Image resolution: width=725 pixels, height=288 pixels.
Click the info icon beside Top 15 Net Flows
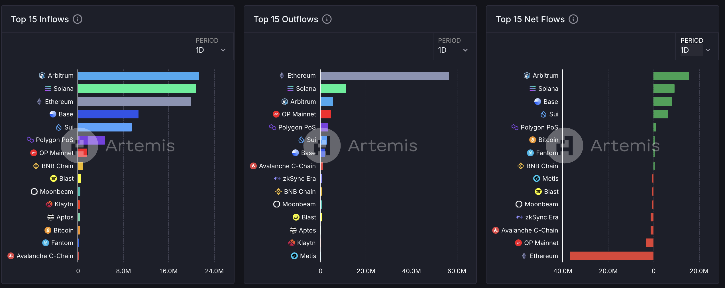pyautogui.click(x=573, y=19)
